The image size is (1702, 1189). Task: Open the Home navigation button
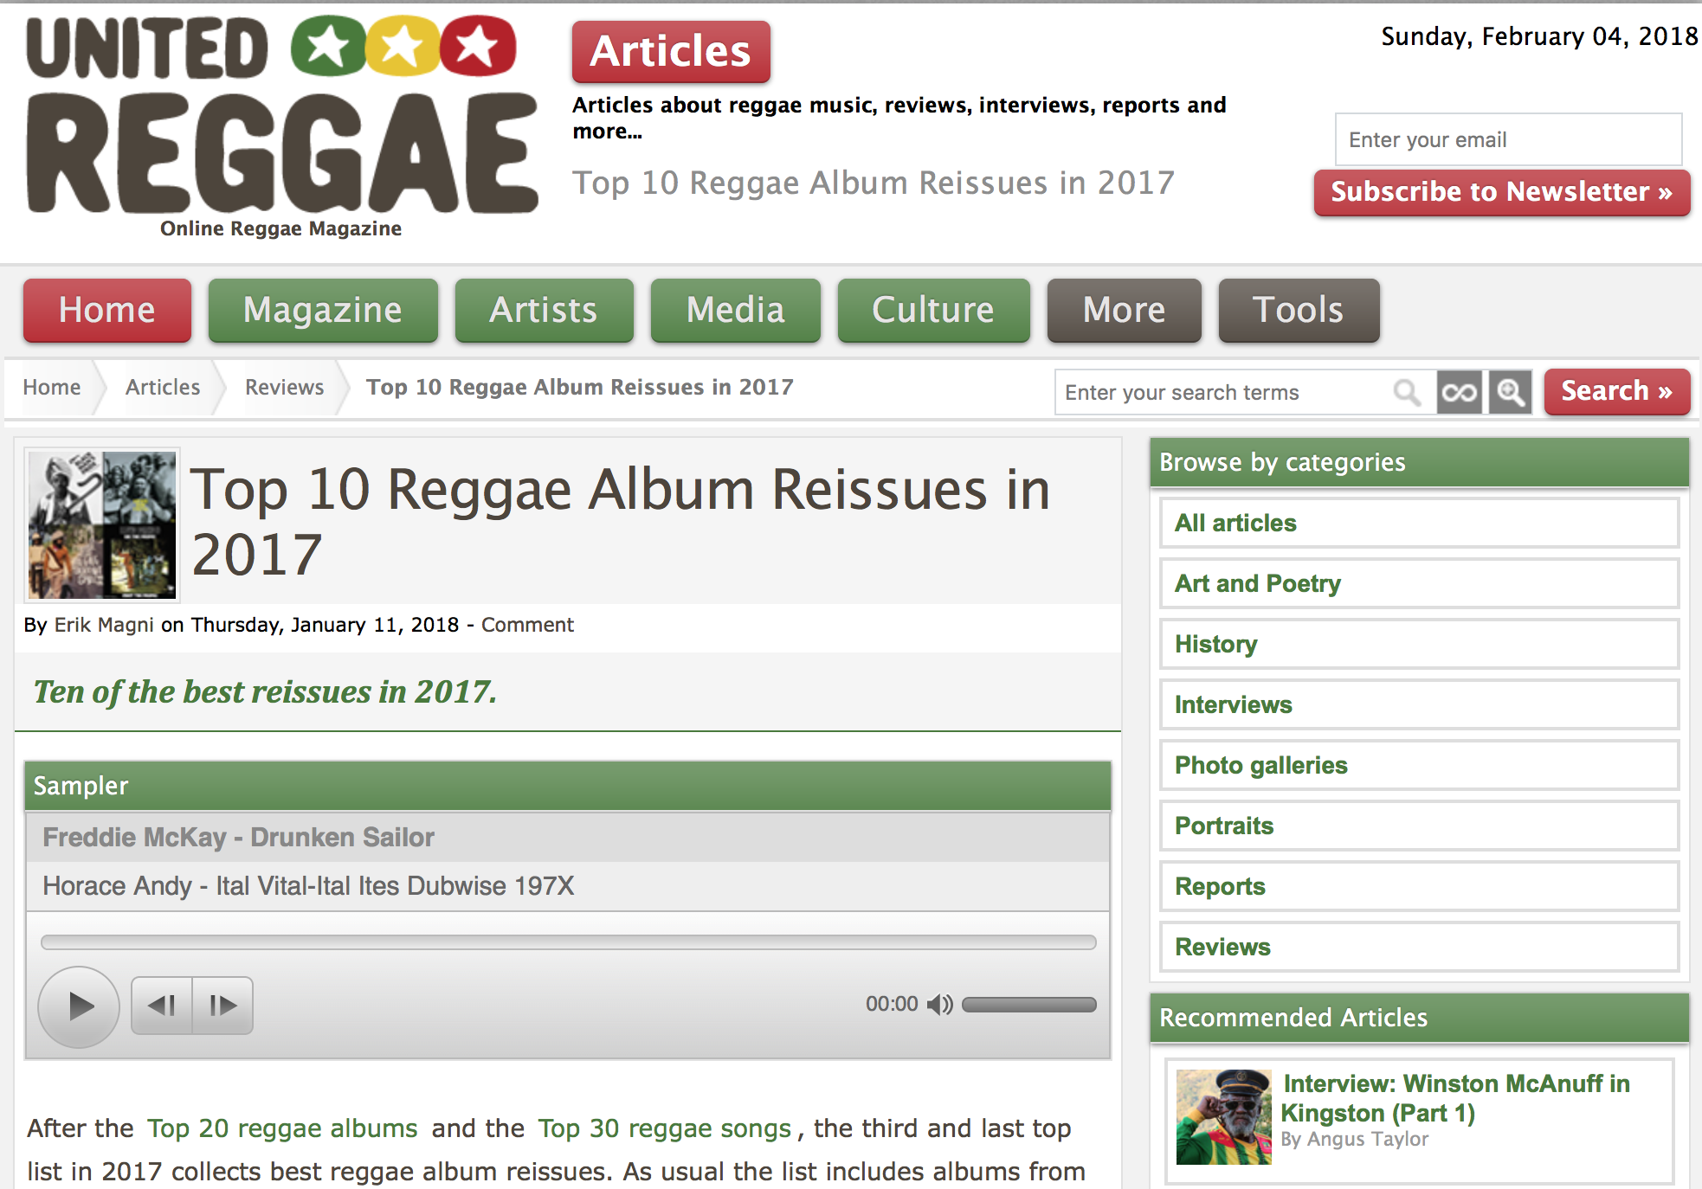point(107,310)
